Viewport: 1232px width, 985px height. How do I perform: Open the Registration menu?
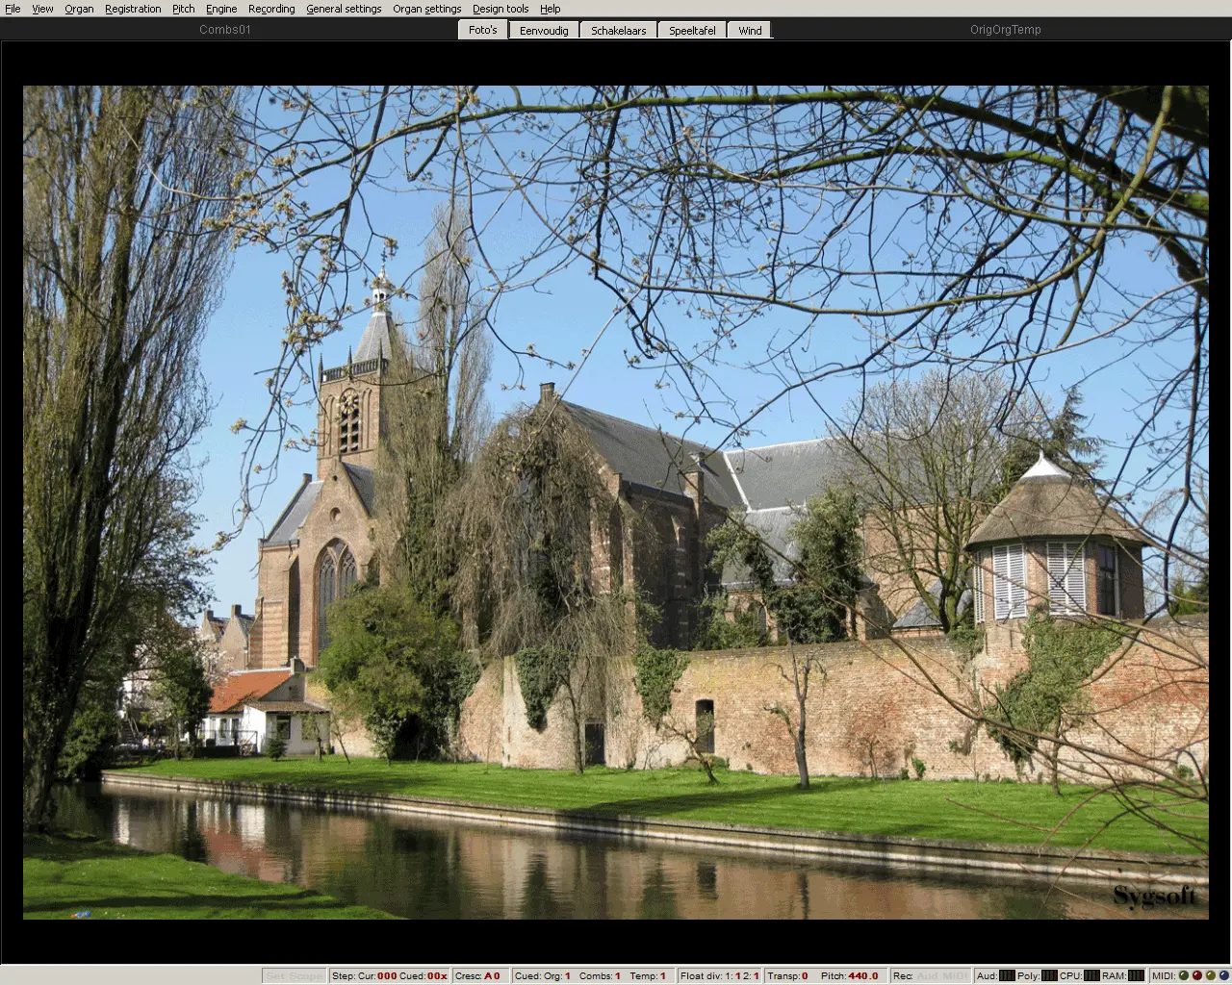point(133,9)
